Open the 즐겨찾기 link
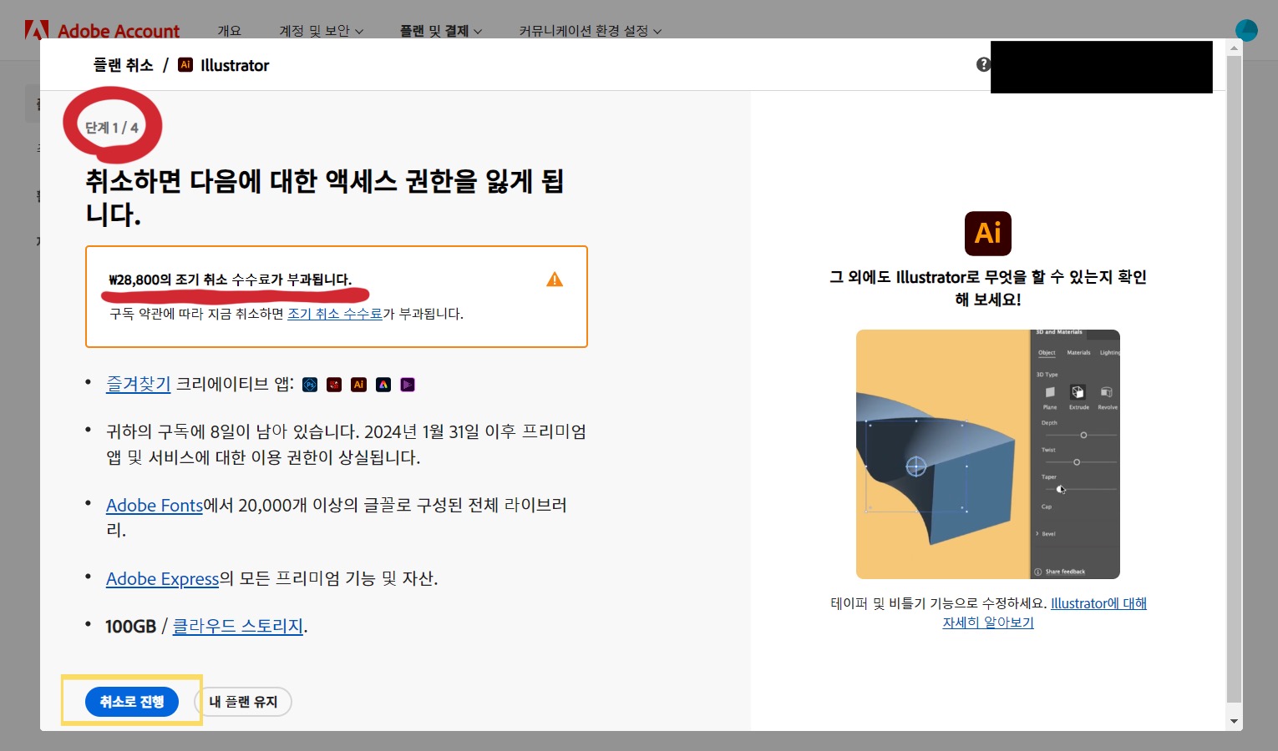The image size is (1278, 751). [x=138, y=384]
